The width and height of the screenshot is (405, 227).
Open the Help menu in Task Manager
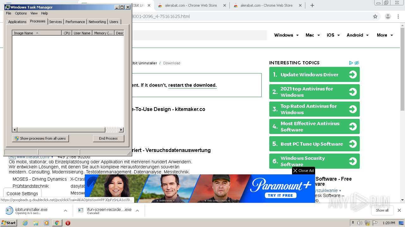pyautogui.click(x=45, y=13)
